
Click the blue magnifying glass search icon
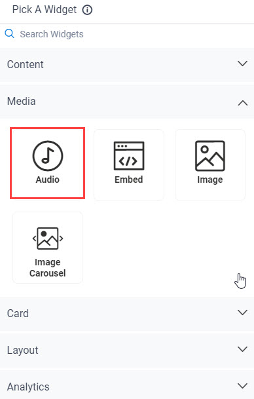tap(9, 33)
